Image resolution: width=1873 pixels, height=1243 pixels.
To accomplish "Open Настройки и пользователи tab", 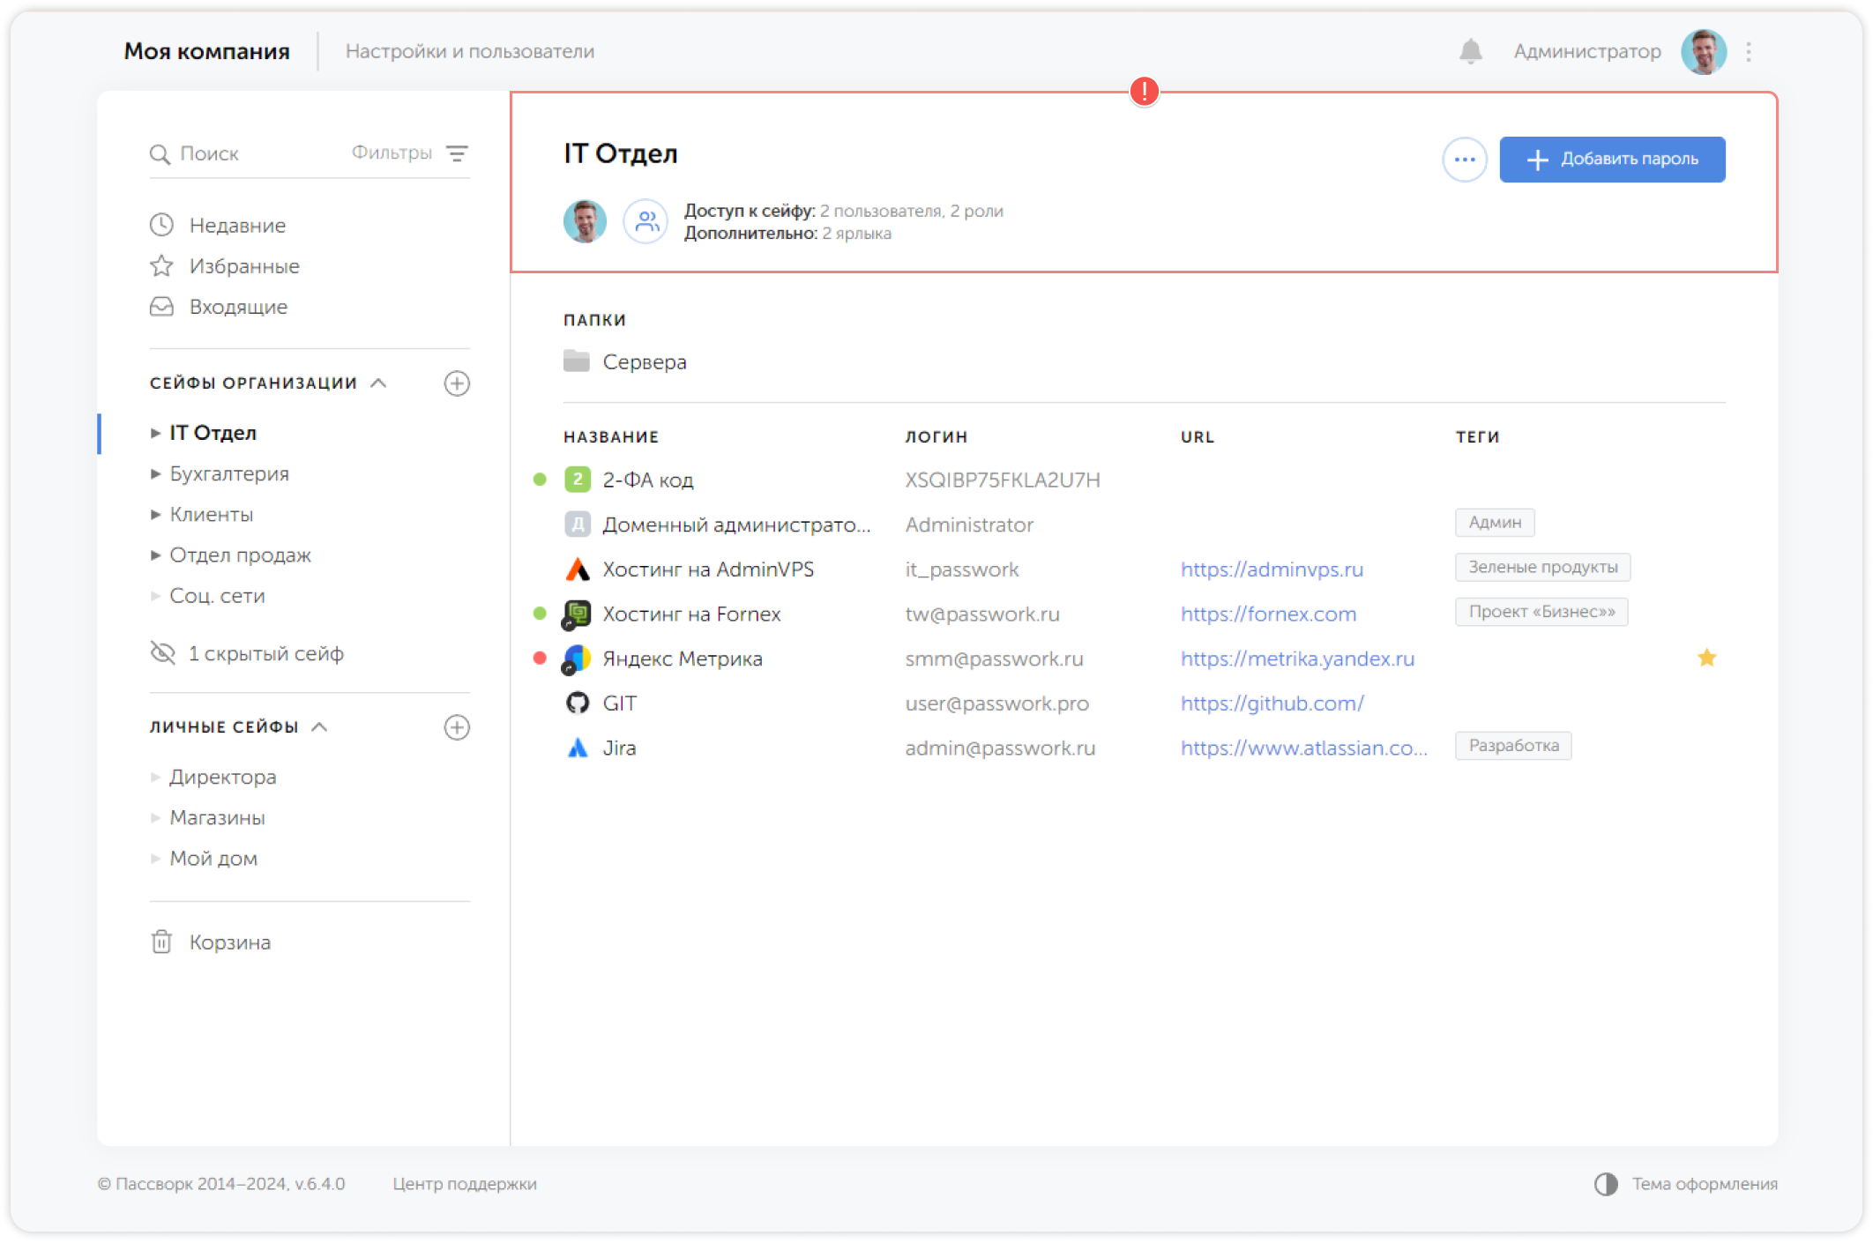I will tap(469, 51).
